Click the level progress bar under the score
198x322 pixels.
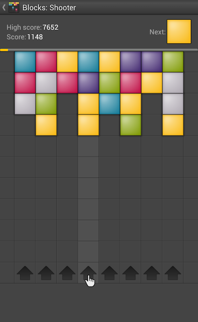coord(99,50)
